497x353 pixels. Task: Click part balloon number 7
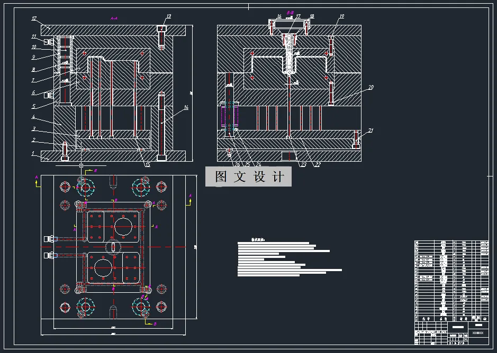(33, 80)
